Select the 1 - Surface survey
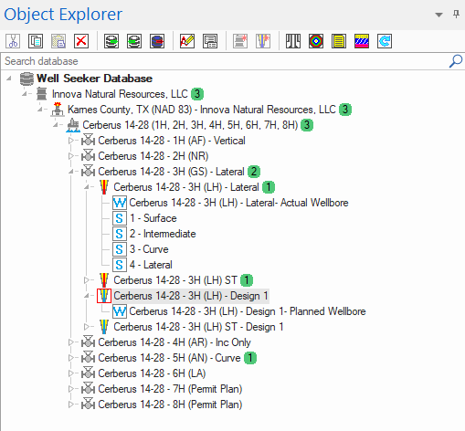The image size is (465, 431). 153,218
